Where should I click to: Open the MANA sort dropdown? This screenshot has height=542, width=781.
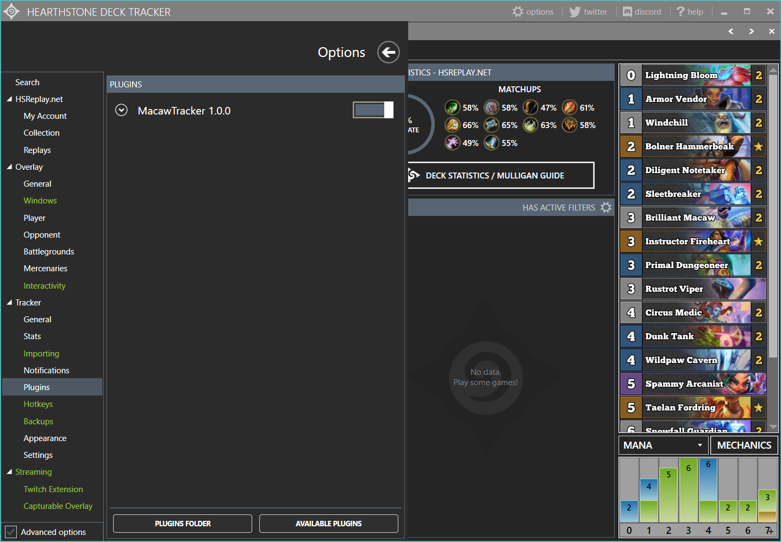663,445
